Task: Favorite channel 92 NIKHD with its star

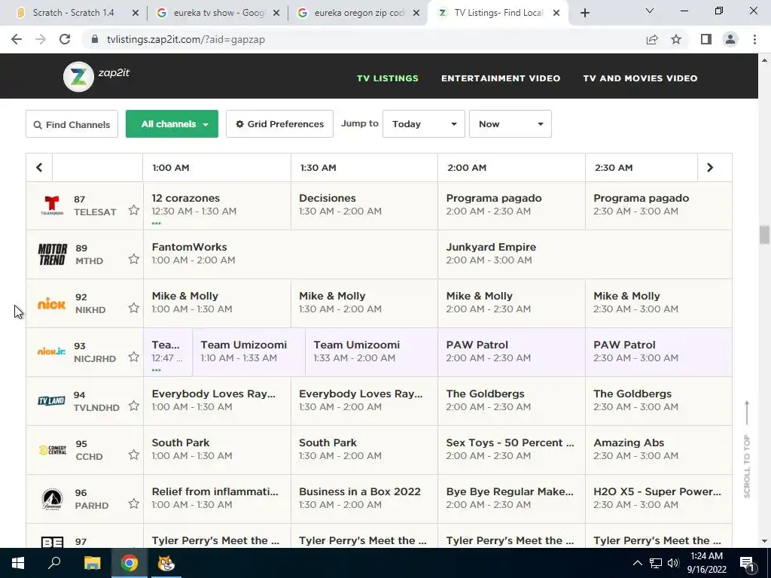Action: [x=134, y=308]
